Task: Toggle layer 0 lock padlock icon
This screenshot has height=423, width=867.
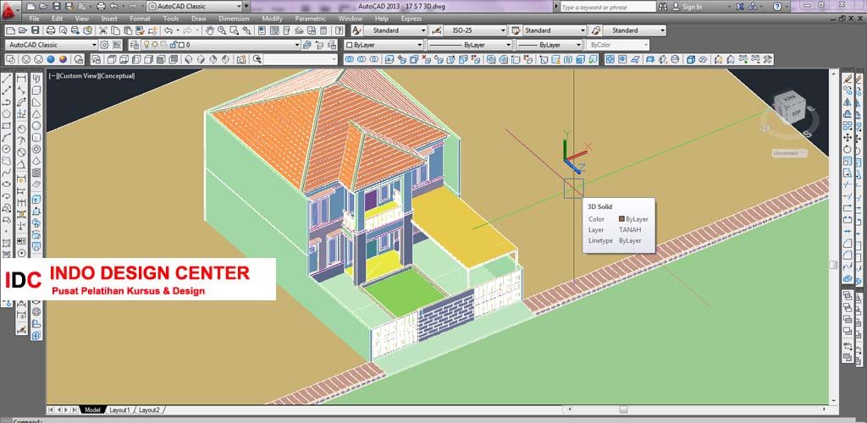Action: tap(173, 45)
